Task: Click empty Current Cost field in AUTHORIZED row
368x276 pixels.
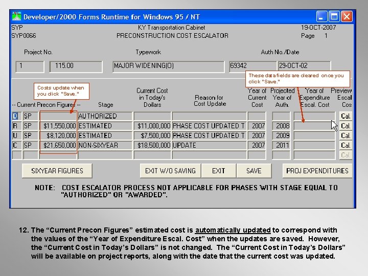Action: (x=152, y=116)
